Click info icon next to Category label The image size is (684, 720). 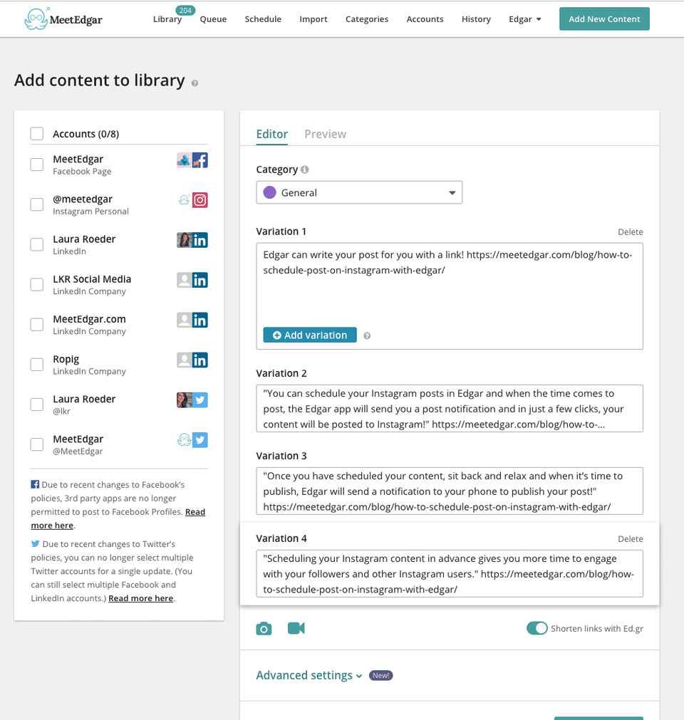tap(305, 169)
